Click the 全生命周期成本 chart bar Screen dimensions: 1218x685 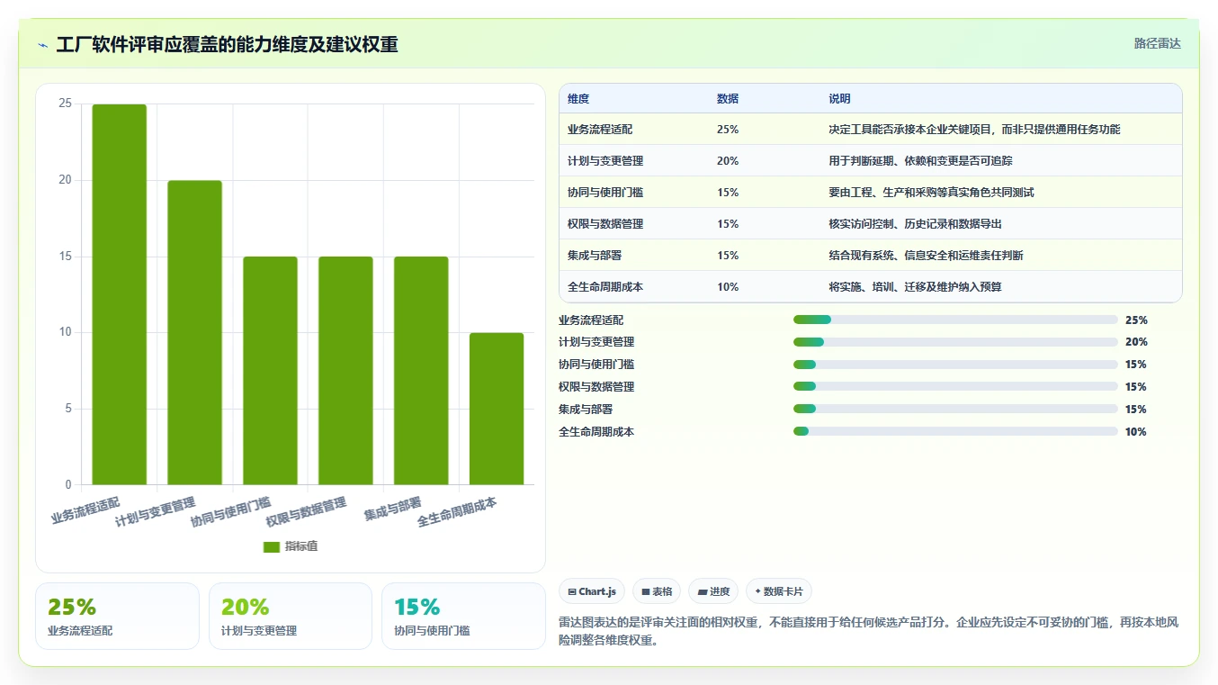pos(497,409)
